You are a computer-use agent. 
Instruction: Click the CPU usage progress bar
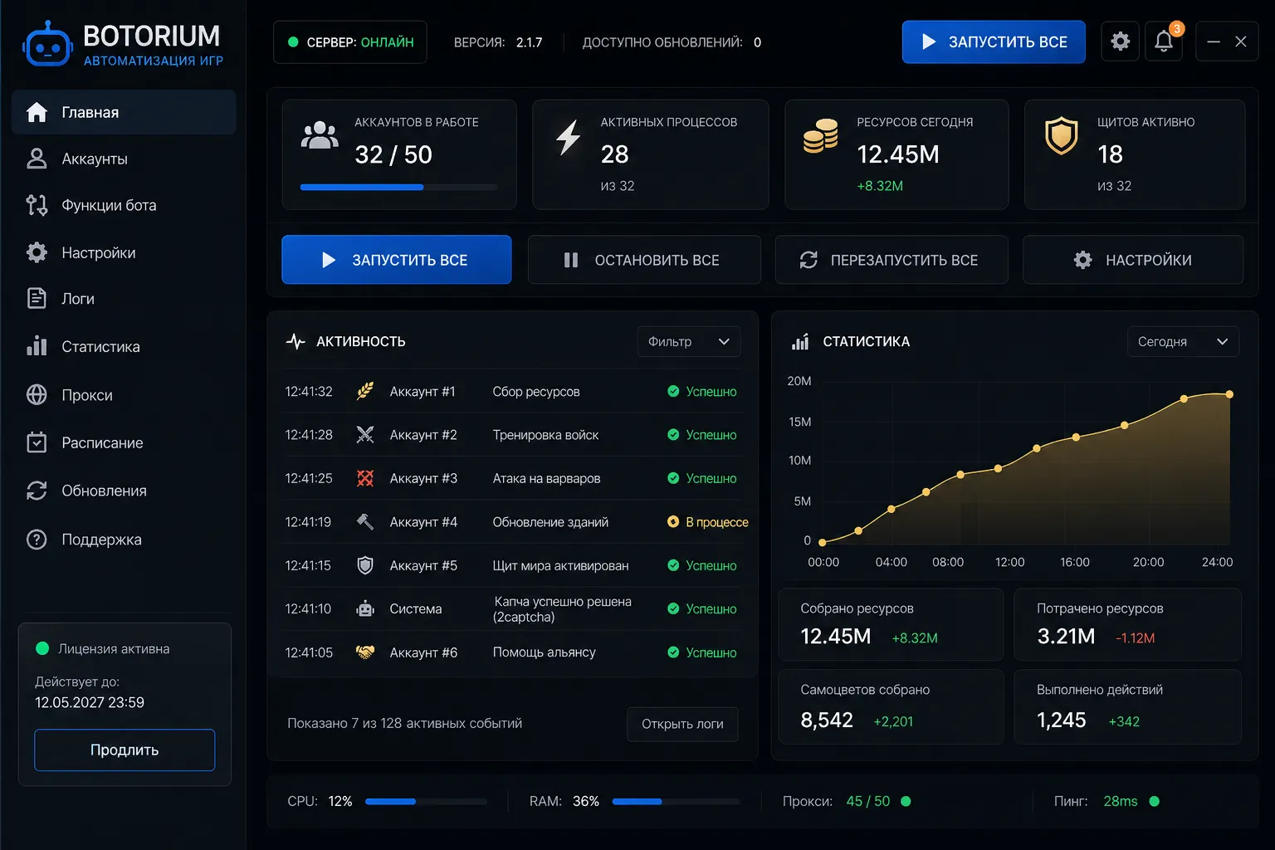click(426, 801)
